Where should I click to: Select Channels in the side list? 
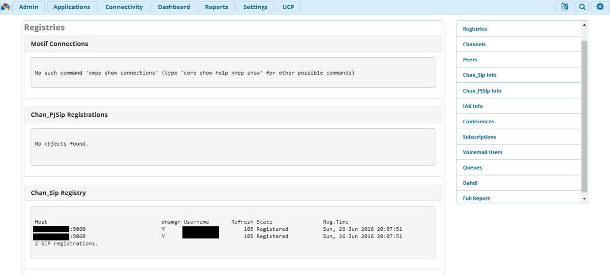(x=518, y=44)
